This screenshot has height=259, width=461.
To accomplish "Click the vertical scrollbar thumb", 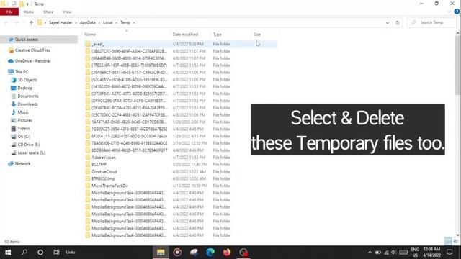I will (x=458, y=65).
